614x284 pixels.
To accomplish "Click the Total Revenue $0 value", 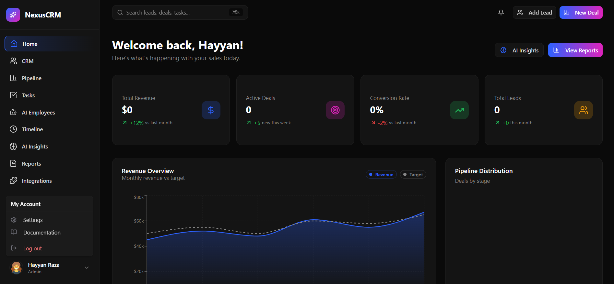I will (x=127, y=110).
